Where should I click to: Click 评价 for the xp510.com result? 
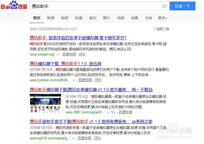[x=97, y=138]
